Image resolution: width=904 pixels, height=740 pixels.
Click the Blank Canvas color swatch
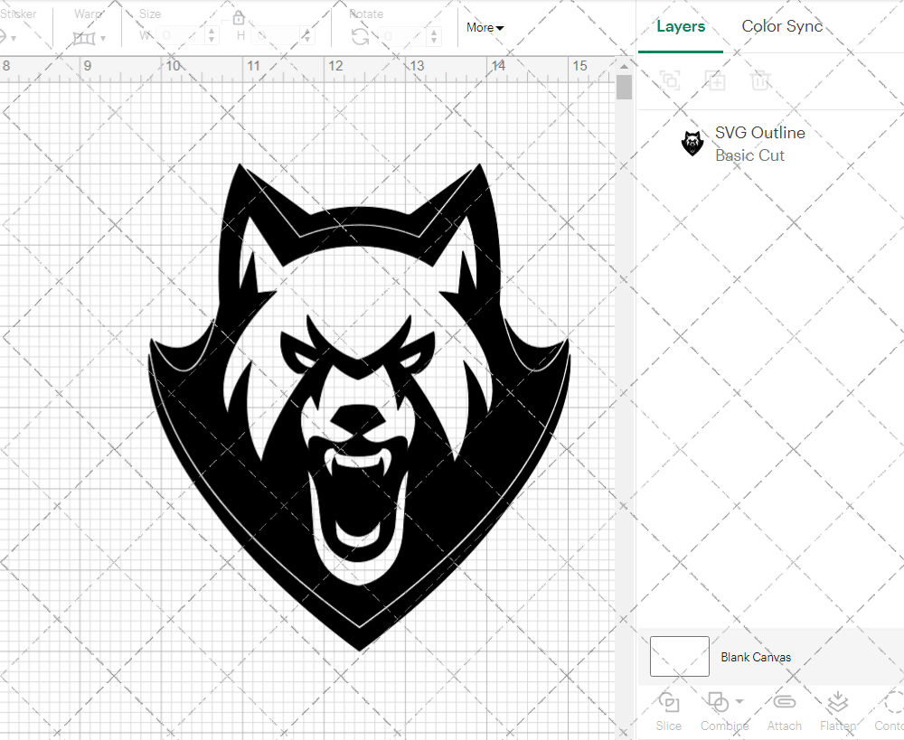(x=678, y=657)
